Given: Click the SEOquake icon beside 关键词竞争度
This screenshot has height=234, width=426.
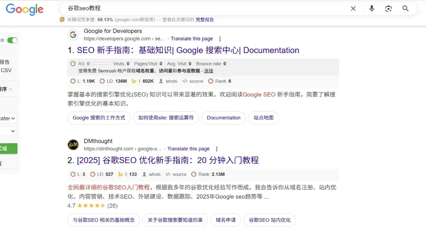Looking at the screenshot, I should coord(62,20).
